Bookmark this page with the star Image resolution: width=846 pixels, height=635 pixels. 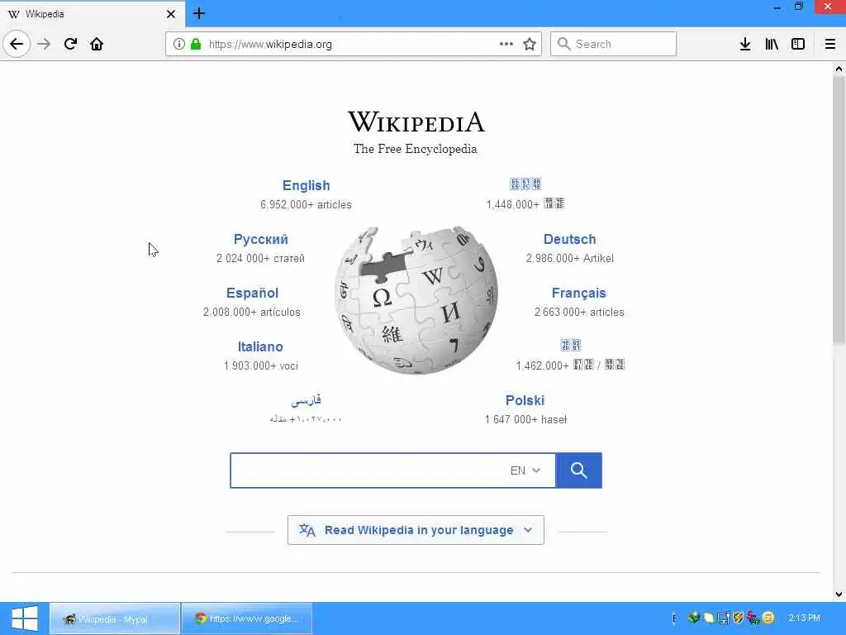tap(530, 44)
